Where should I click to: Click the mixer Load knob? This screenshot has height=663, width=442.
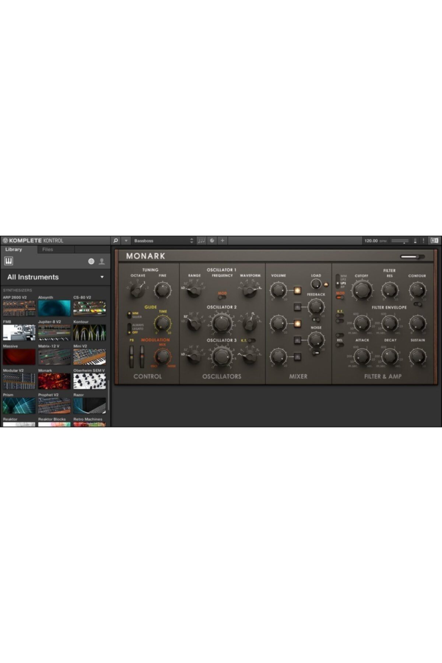click(x=316, y=284)
